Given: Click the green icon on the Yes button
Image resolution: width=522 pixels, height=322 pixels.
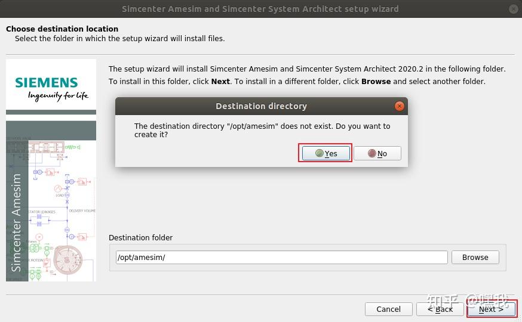Looking at the screenshot, I should [320, 153].
